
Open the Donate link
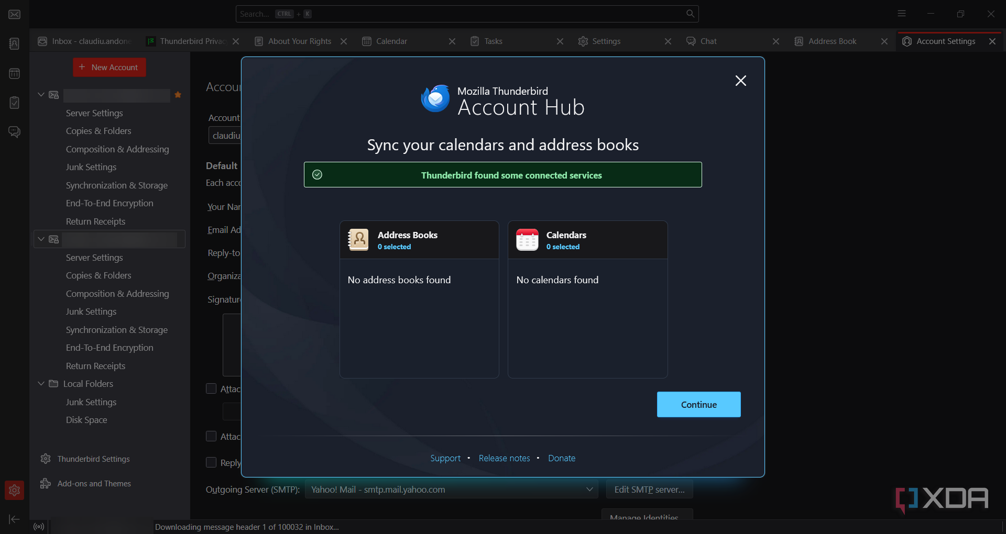562,458
